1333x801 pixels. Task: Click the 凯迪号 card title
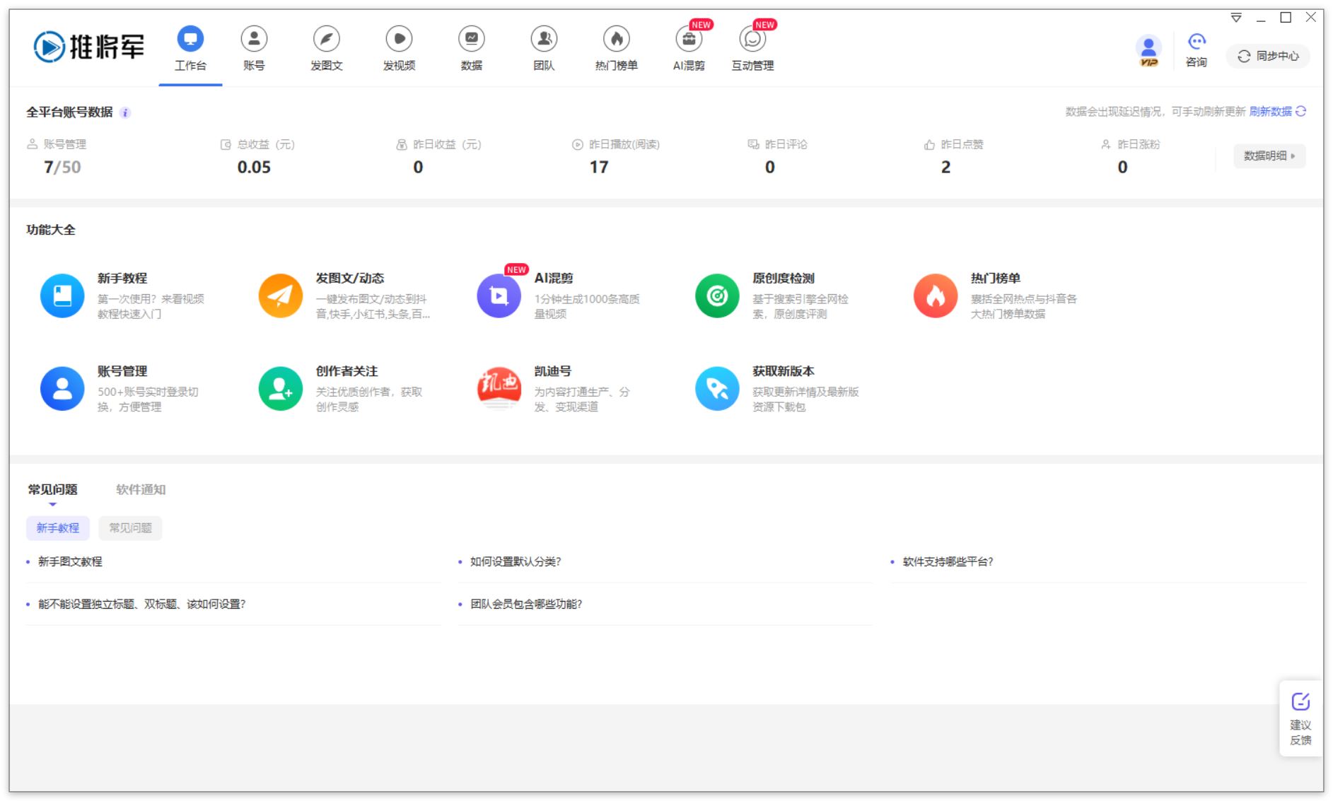click(x=553, y=370)
